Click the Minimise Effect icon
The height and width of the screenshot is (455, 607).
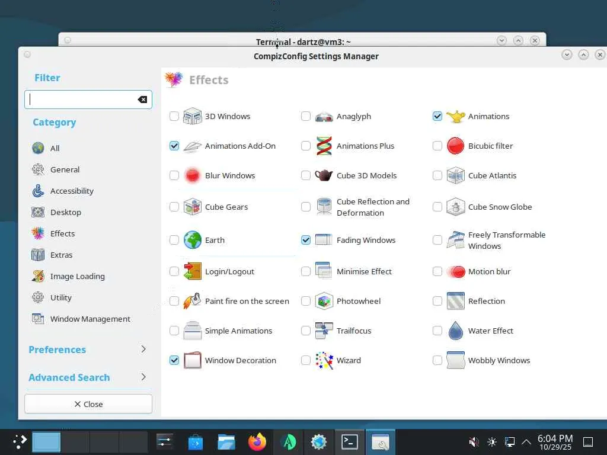point(324,271)
